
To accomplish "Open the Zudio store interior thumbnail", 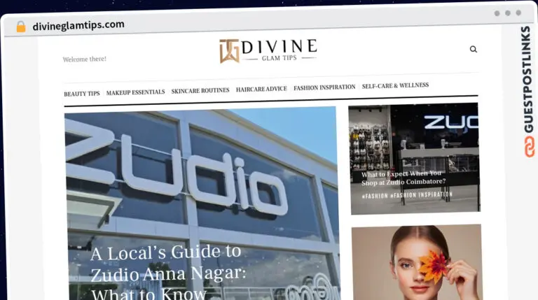I will (415, 159).
